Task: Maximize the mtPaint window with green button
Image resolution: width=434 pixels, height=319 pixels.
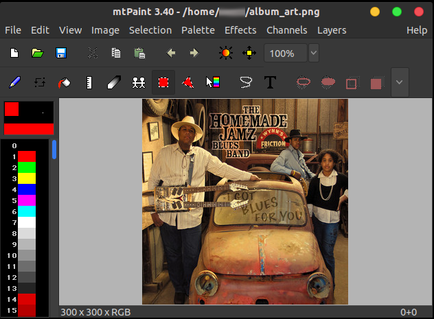Action: point(397,12)
